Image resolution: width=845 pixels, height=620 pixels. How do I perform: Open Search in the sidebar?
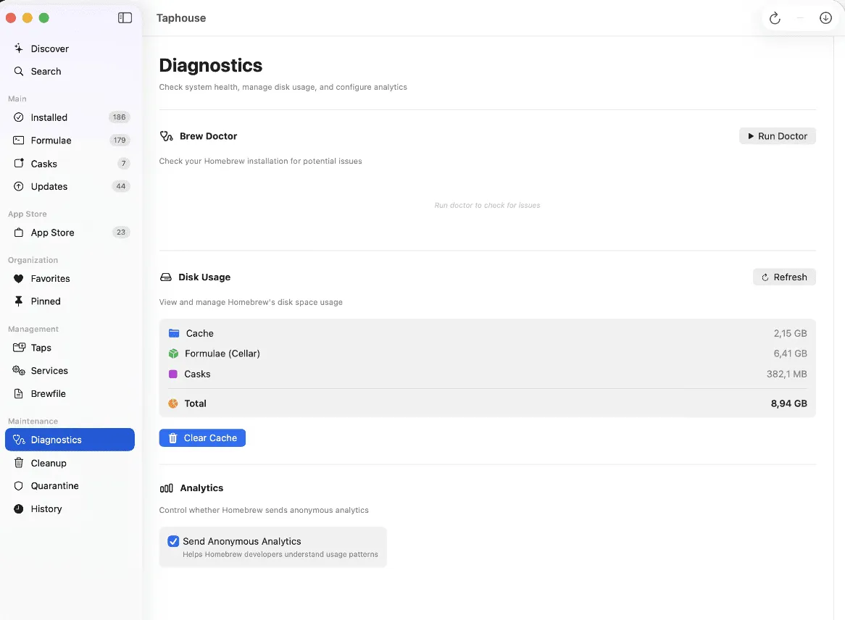[x=70, y=71]
